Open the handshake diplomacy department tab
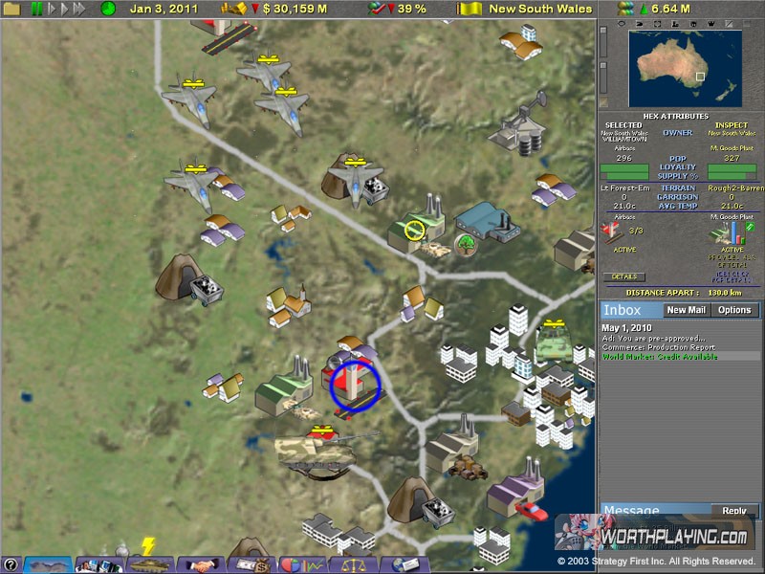This screenshot has width=765, height=574. coord(201,564)
